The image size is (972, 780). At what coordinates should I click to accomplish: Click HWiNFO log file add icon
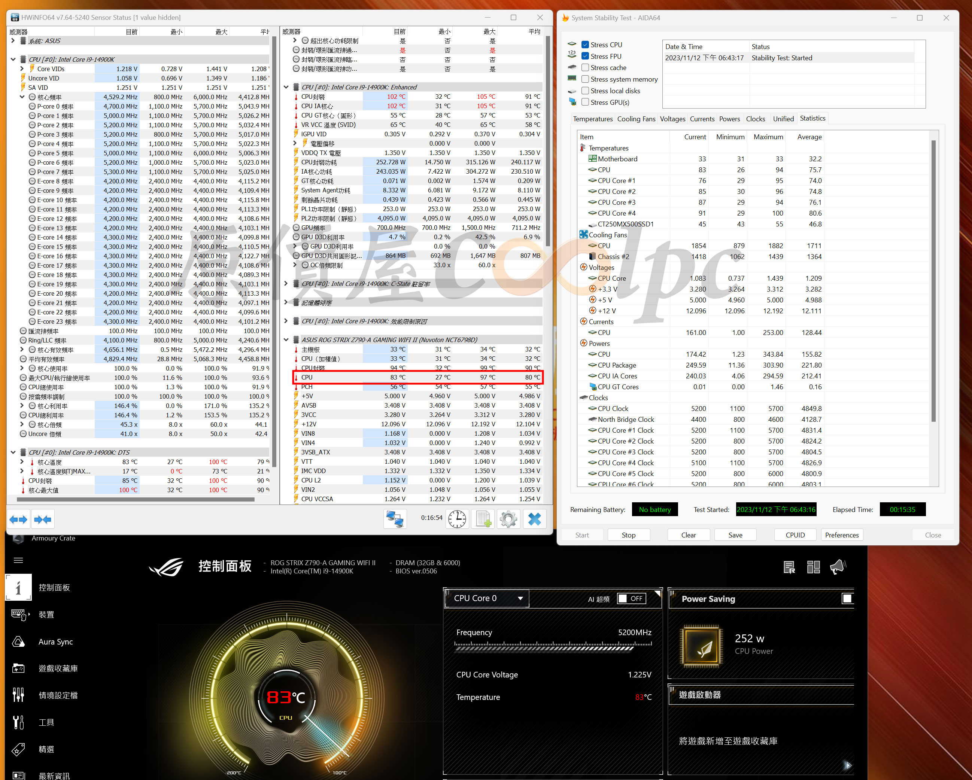tap(483, 519)
